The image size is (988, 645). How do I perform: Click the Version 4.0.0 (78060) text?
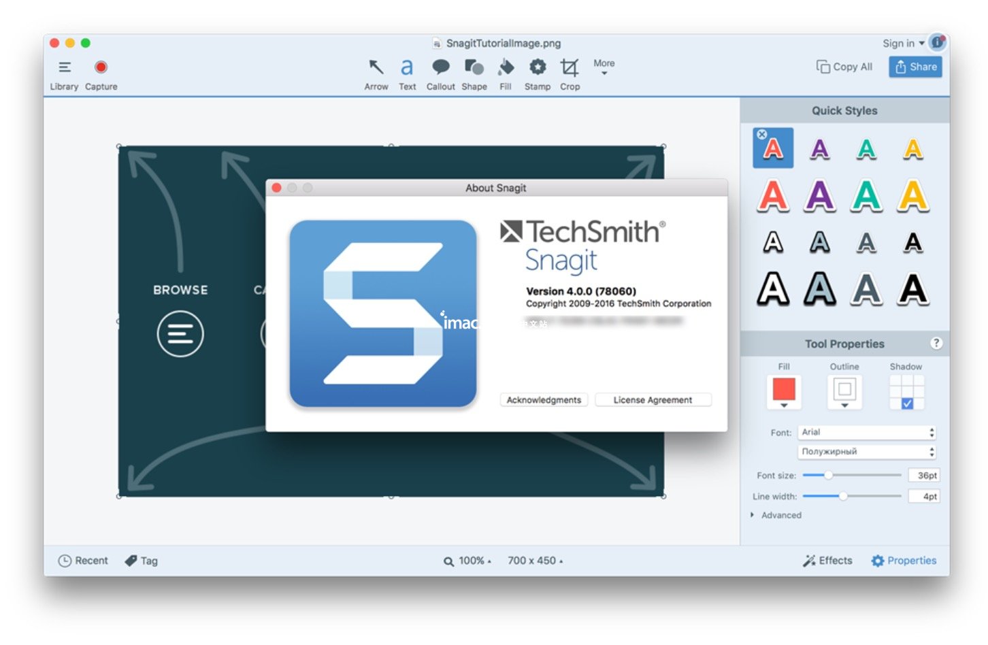[581, 291]
